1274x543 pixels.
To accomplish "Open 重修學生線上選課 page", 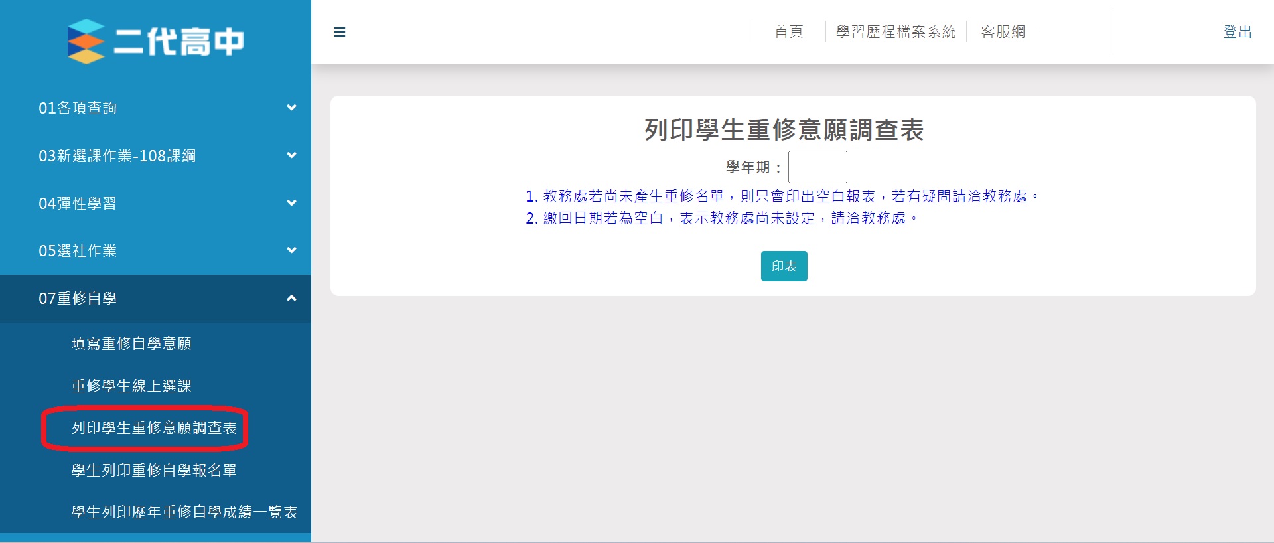I will (x=131, y=386).
